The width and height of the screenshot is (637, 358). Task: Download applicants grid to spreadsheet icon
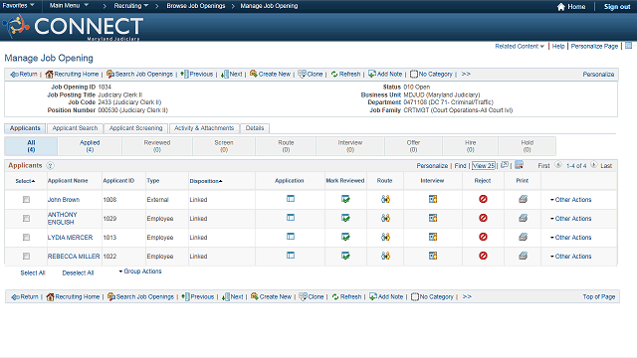pyautogui.click(x=519, y=165)
